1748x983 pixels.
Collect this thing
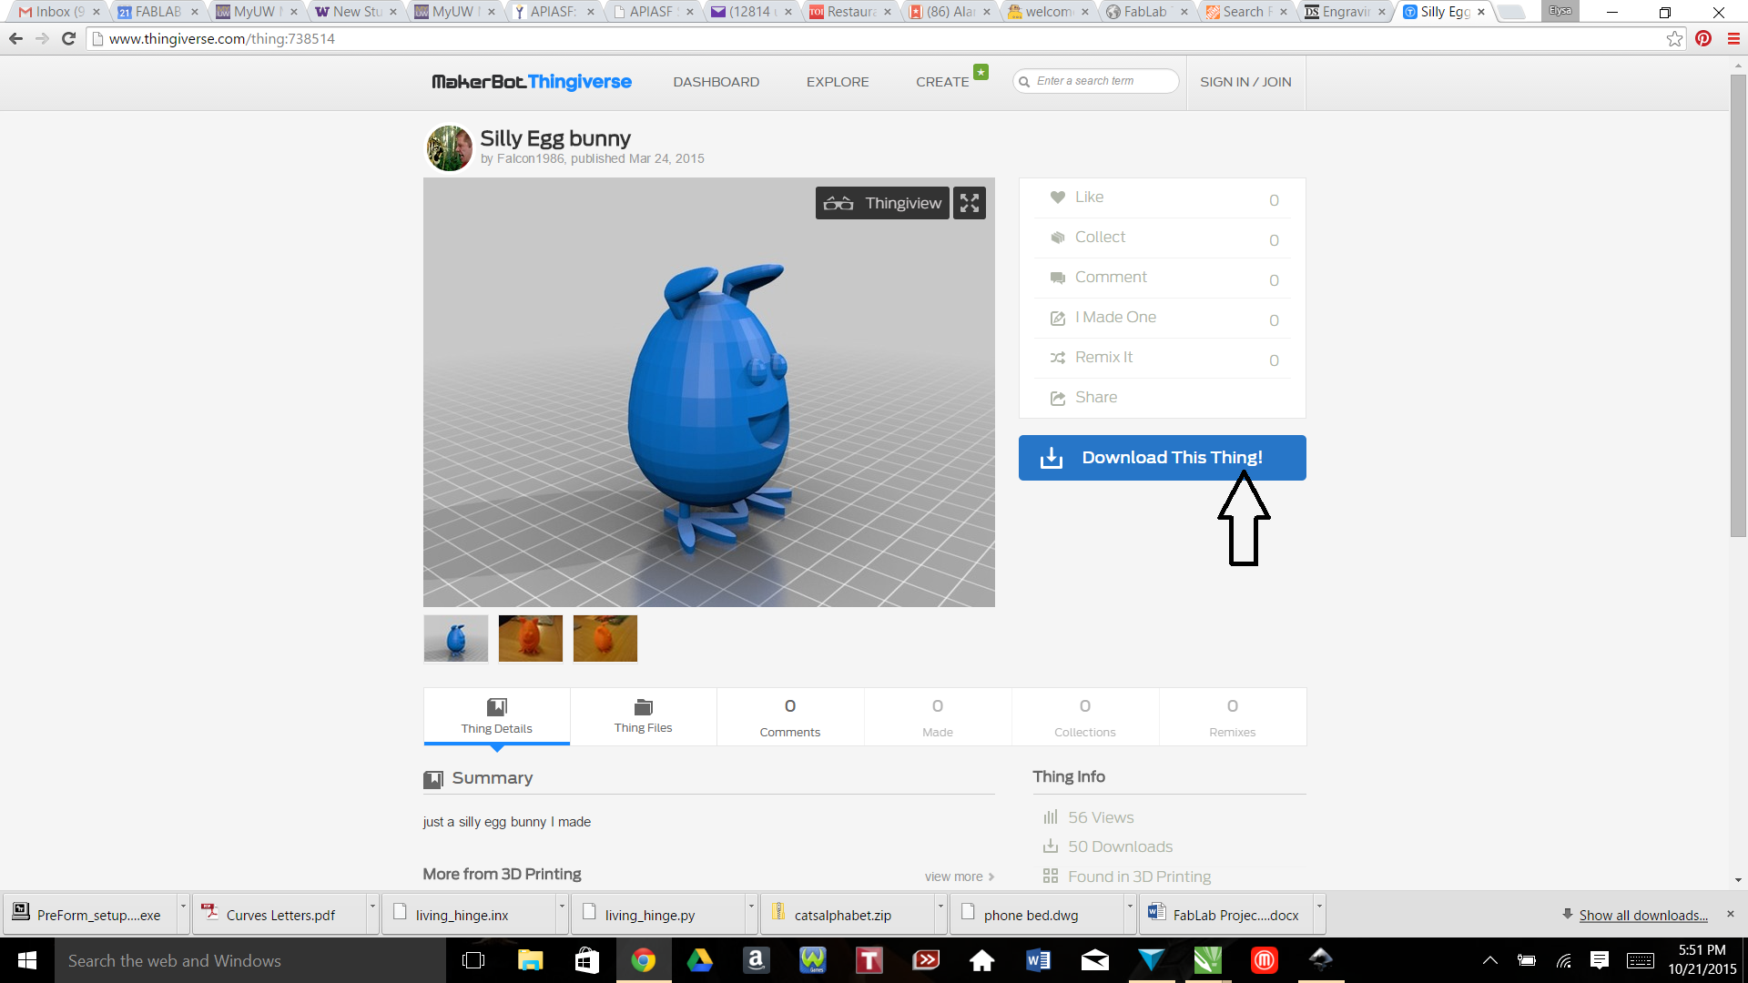(1100, 237)
